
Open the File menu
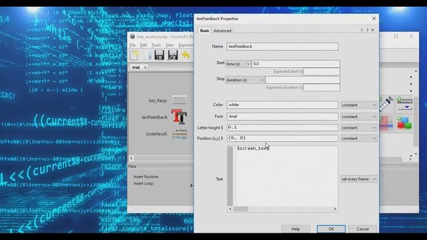pos(132,45)
